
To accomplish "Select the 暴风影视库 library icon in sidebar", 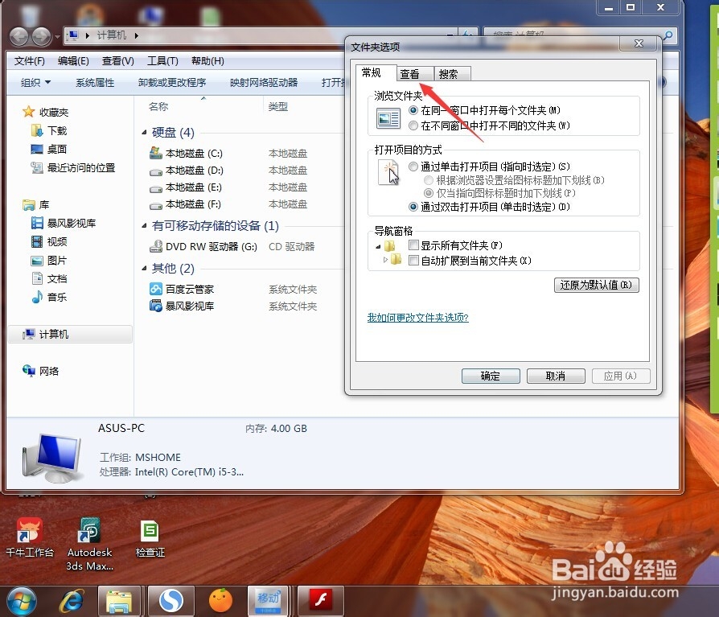I will pos(37,224).
